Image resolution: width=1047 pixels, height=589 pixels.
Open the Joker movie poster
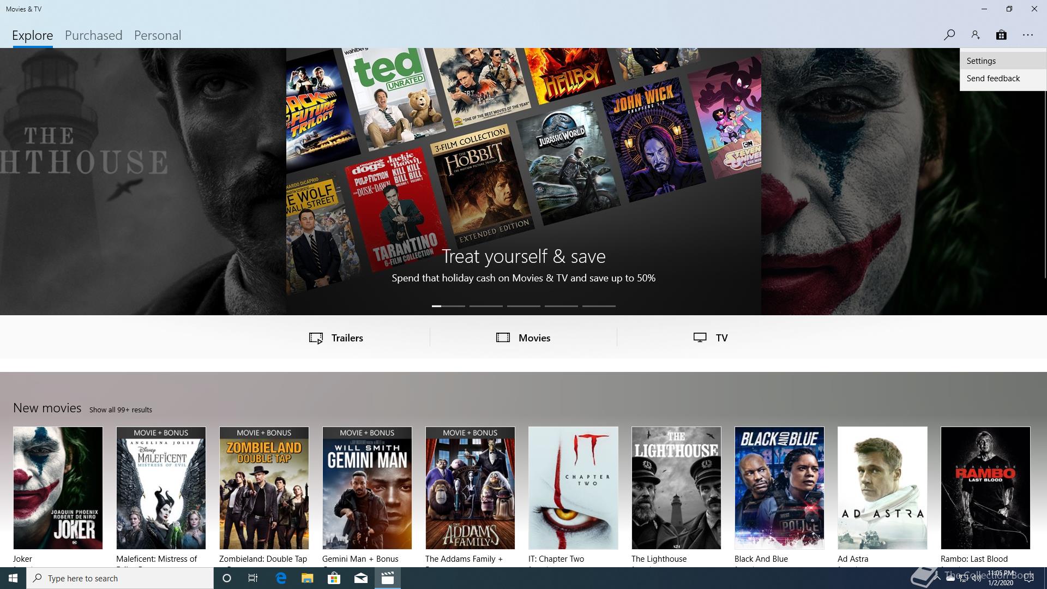[58, 488]
